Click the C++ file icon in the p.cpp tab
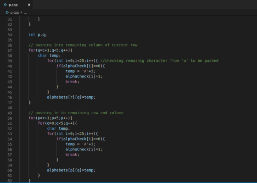The width and height of the screenshot is (257, 183). pyautogui.click(x=6, y=5)
